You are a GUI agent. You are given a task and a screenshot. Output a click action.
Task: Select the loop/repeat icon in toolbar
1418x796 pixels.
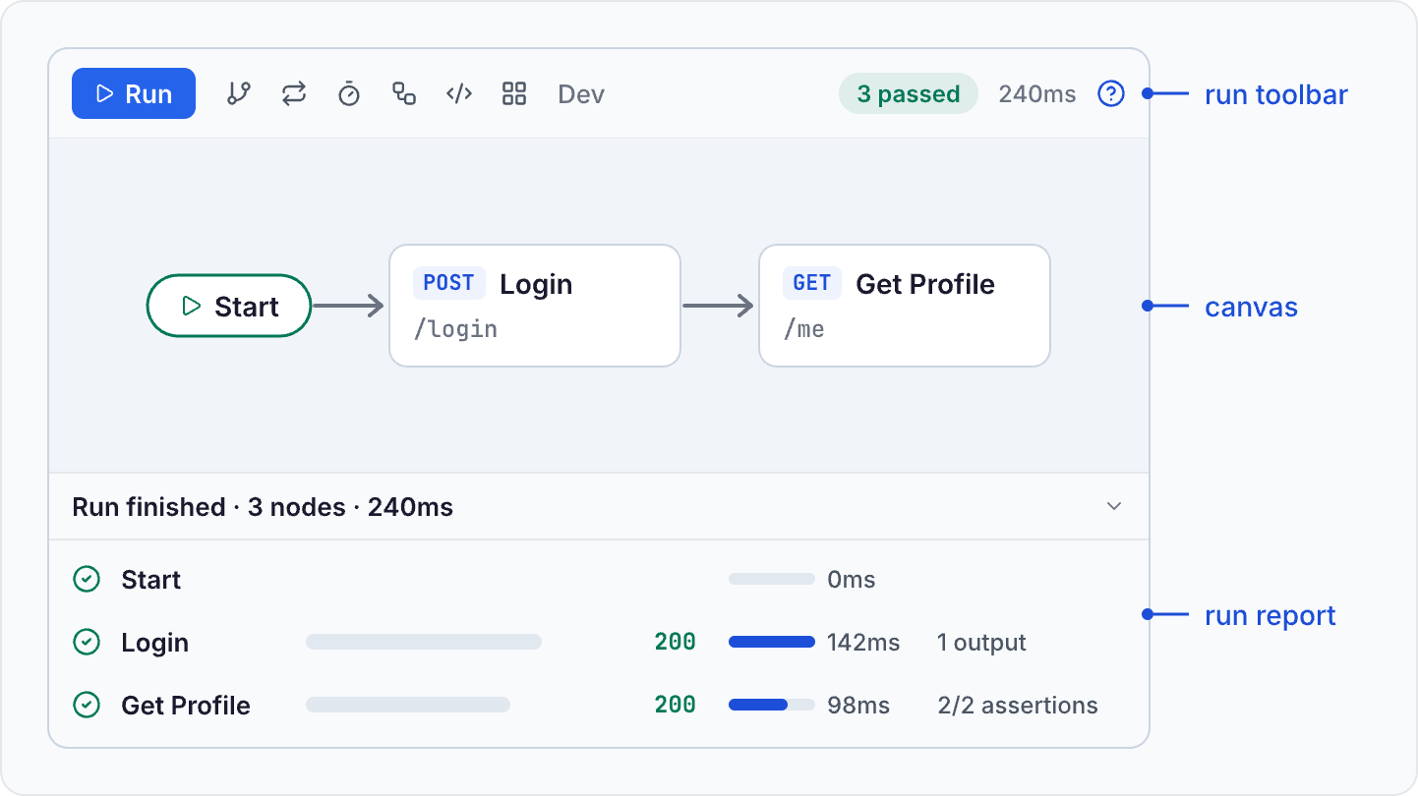(294, 94)
